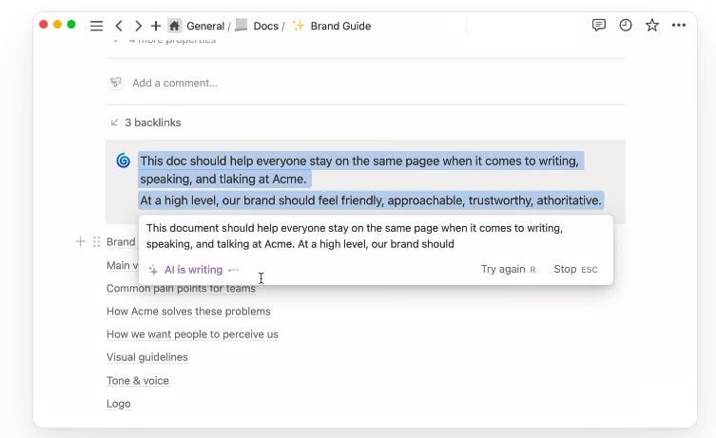The image size is (716, 438).
Task: Click the plus new page icon
Action: click(156, 26)
